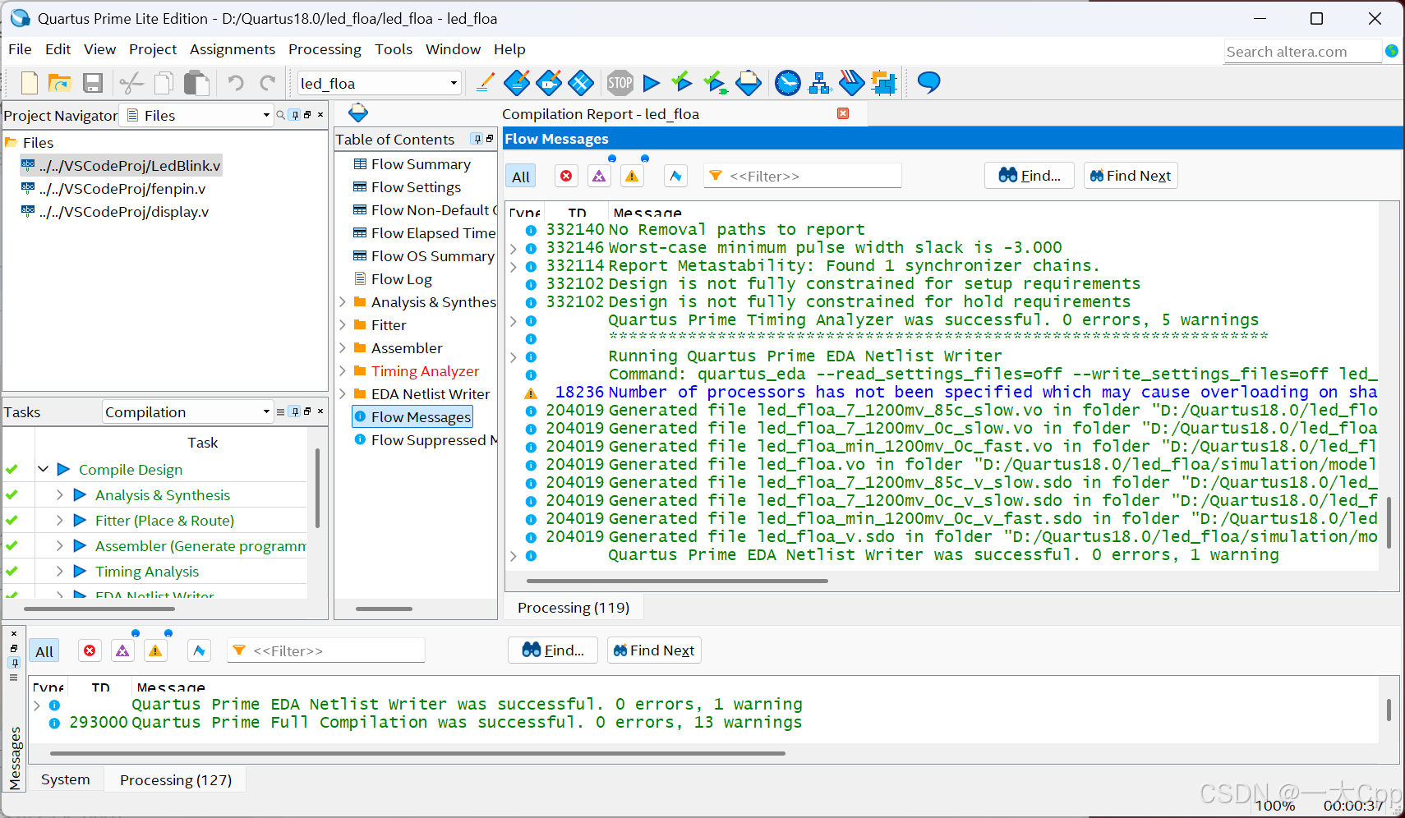1405x818 pixels.
Task: Save the current file with the floppy icon
Action: [x=93, y=83]
